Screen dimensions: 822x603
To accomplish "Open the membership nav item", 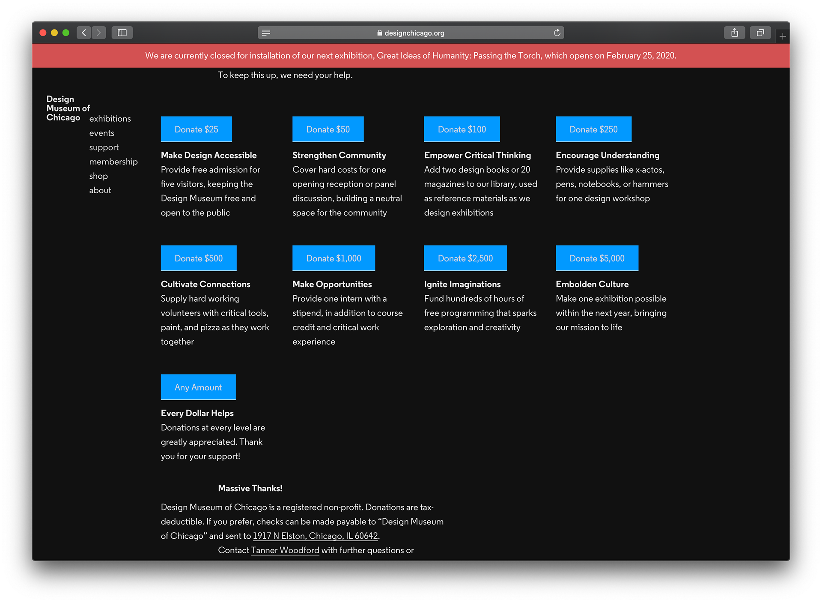I will tap(113, 162).
